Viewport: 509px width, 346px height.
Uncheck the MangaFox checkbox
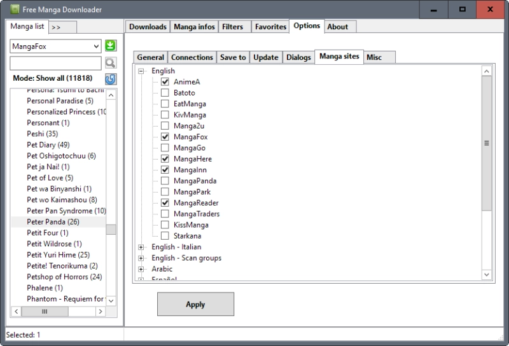coord(165,137)
